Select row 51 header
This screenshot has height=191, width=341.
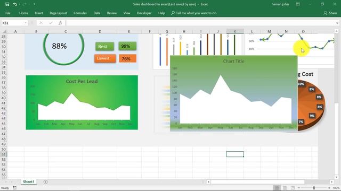[4, 154]
